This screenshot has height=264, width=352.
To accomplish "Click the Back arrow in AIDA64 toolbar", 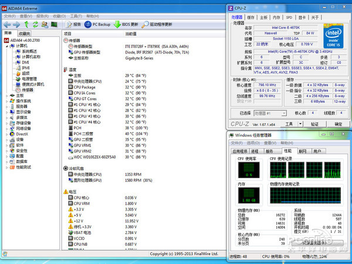I will tap(7, 25).
